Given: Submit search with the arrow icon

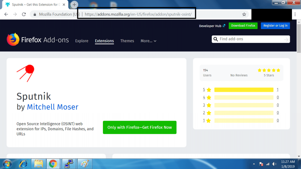Looking at the screenshot, I should pyautogui.click(x=286, y=40).
